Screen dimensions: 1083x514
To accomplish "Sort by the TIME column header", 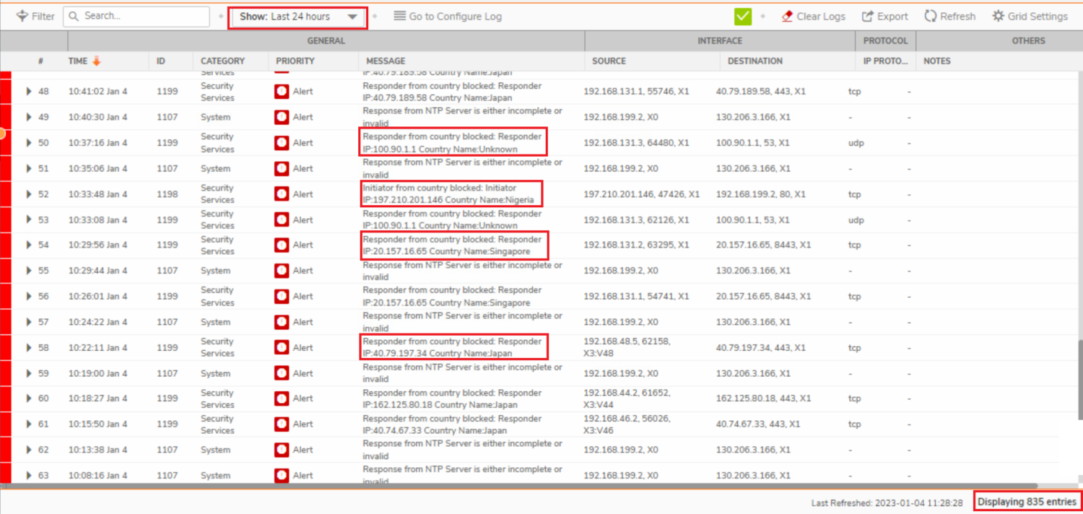I will coord(78,61).
